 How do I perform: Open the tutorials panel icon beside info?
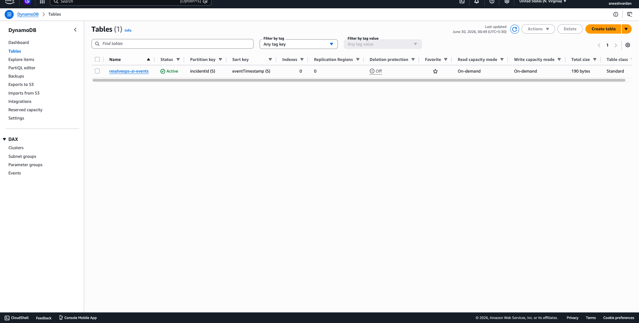click(x=630, y=14)
